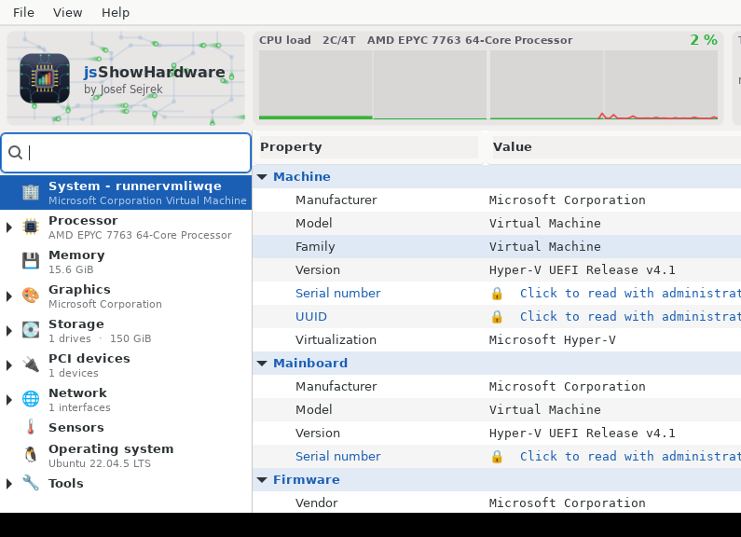Click the UUID property link

click(311, 316)
